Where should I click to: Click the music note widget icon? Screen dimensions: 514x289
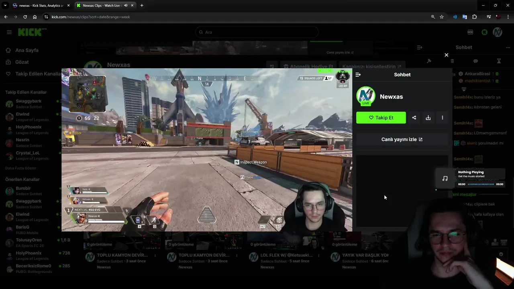point(445,179)
